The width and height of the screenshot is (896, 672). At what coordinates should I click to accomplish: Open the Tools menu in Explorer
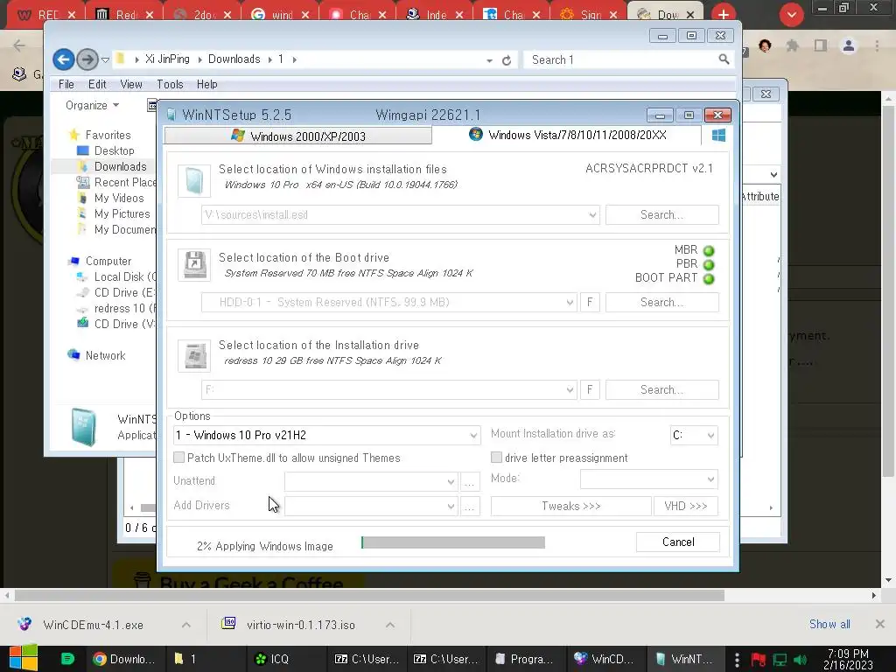tap(170, 85)
